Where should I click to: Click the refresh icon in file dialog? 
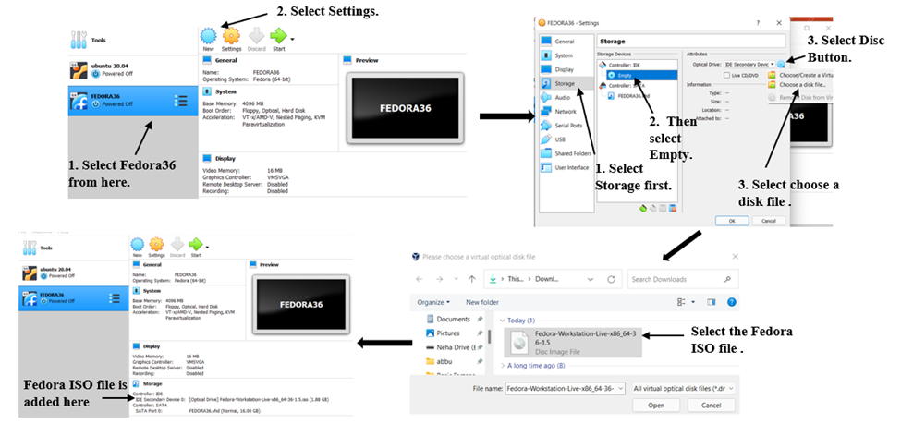point(611,279)
